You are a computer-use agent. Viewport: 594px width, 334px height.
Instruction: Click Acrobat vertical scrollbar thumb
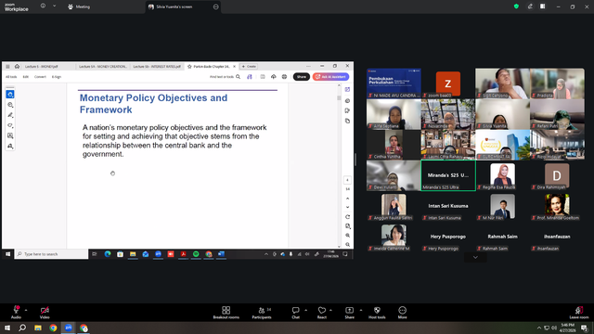[339, 97]
